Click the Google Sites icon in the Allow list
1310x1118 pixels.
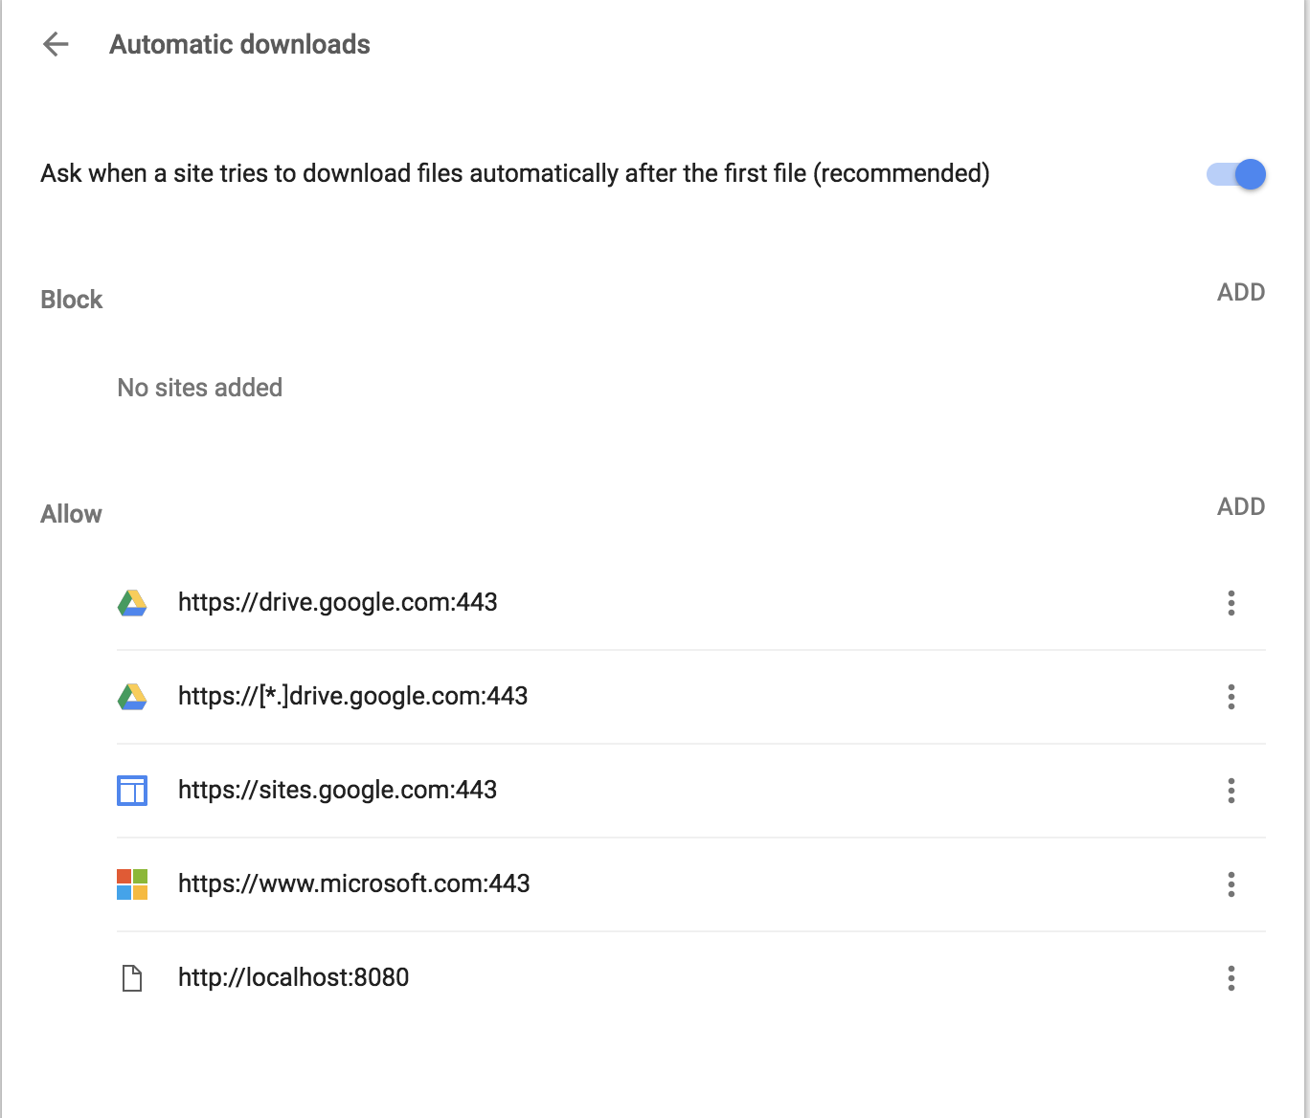[132, 791]
